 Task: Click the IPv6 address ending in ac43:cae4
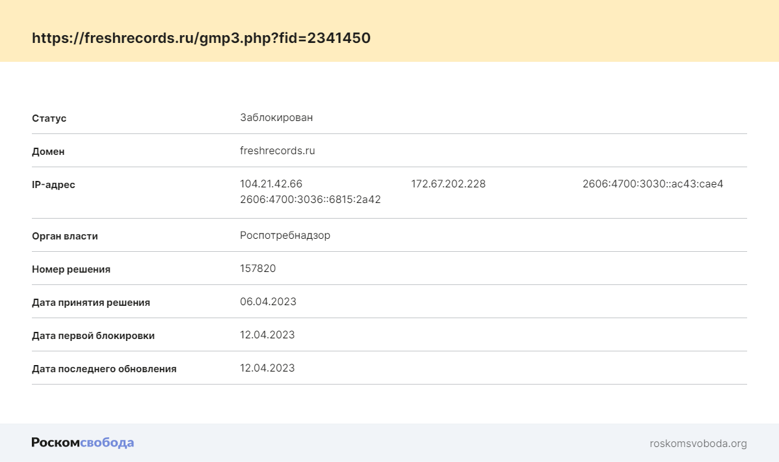(x=653, y=184)
